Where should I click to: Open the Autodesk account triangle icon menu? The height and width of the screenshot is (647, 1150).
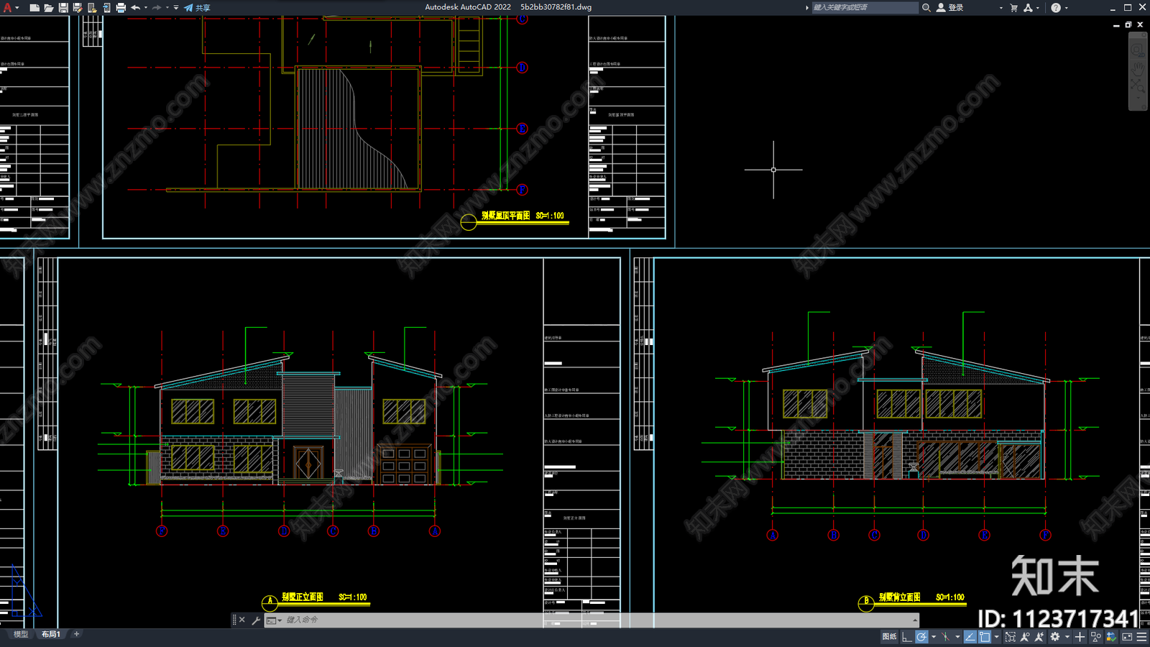[1029, 7]
